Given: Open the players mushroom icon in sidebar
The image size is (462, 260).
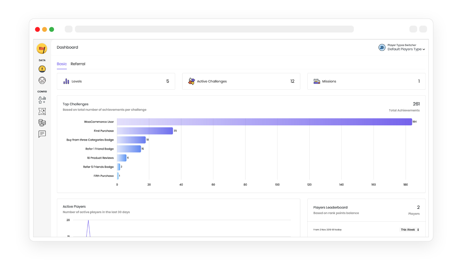Looking at the screenshot, I should pyautogui.click(x=42, y=80).
